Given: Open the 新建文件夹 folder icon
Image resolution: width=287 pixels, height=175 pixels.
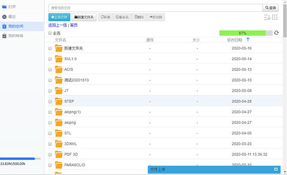Looking at the screenshot, I should coord(59,48).
